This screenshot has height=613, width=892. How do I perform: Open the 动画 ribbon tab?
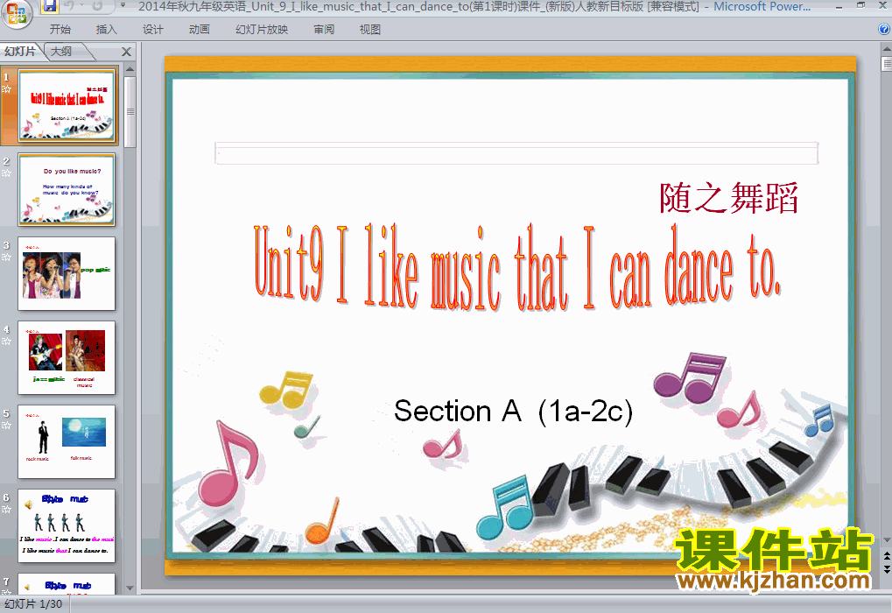pos(199,30)
